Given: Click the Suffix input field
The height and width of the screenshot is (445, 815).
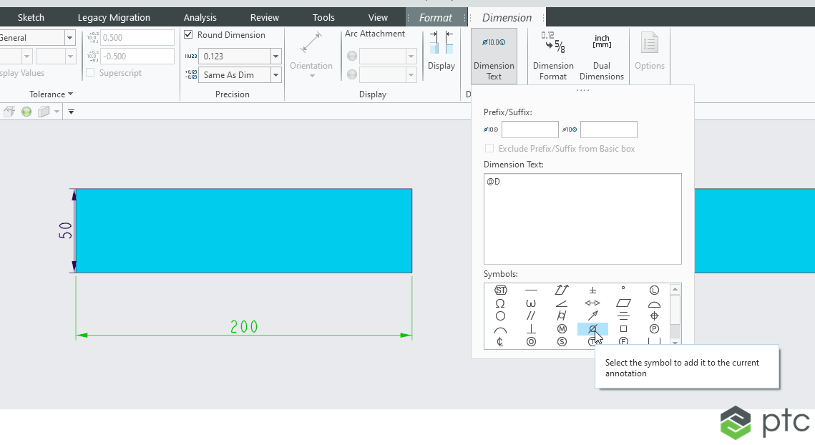Looking at the screenshot, I should pyautogui.click(x=608, y=129).
